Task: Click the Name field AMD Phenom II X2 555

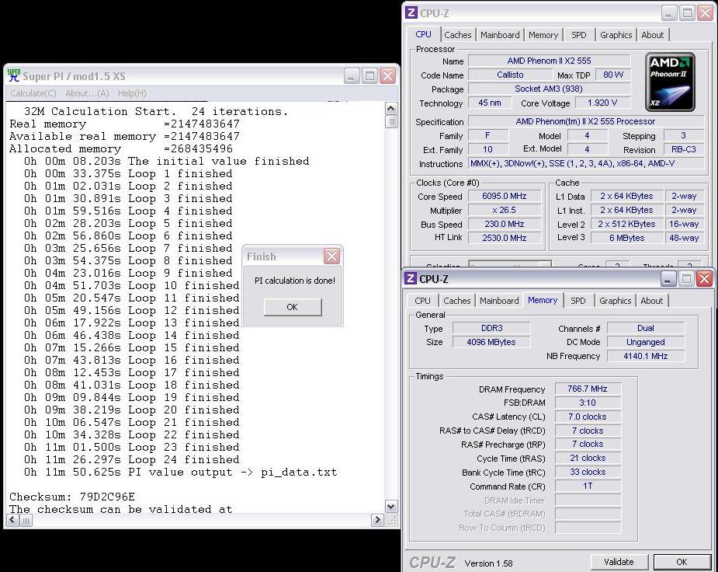Action: coord(549,61)
